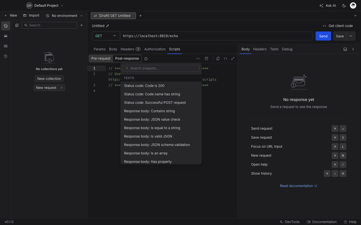Switch to the request Body tab

pos(113,49)
